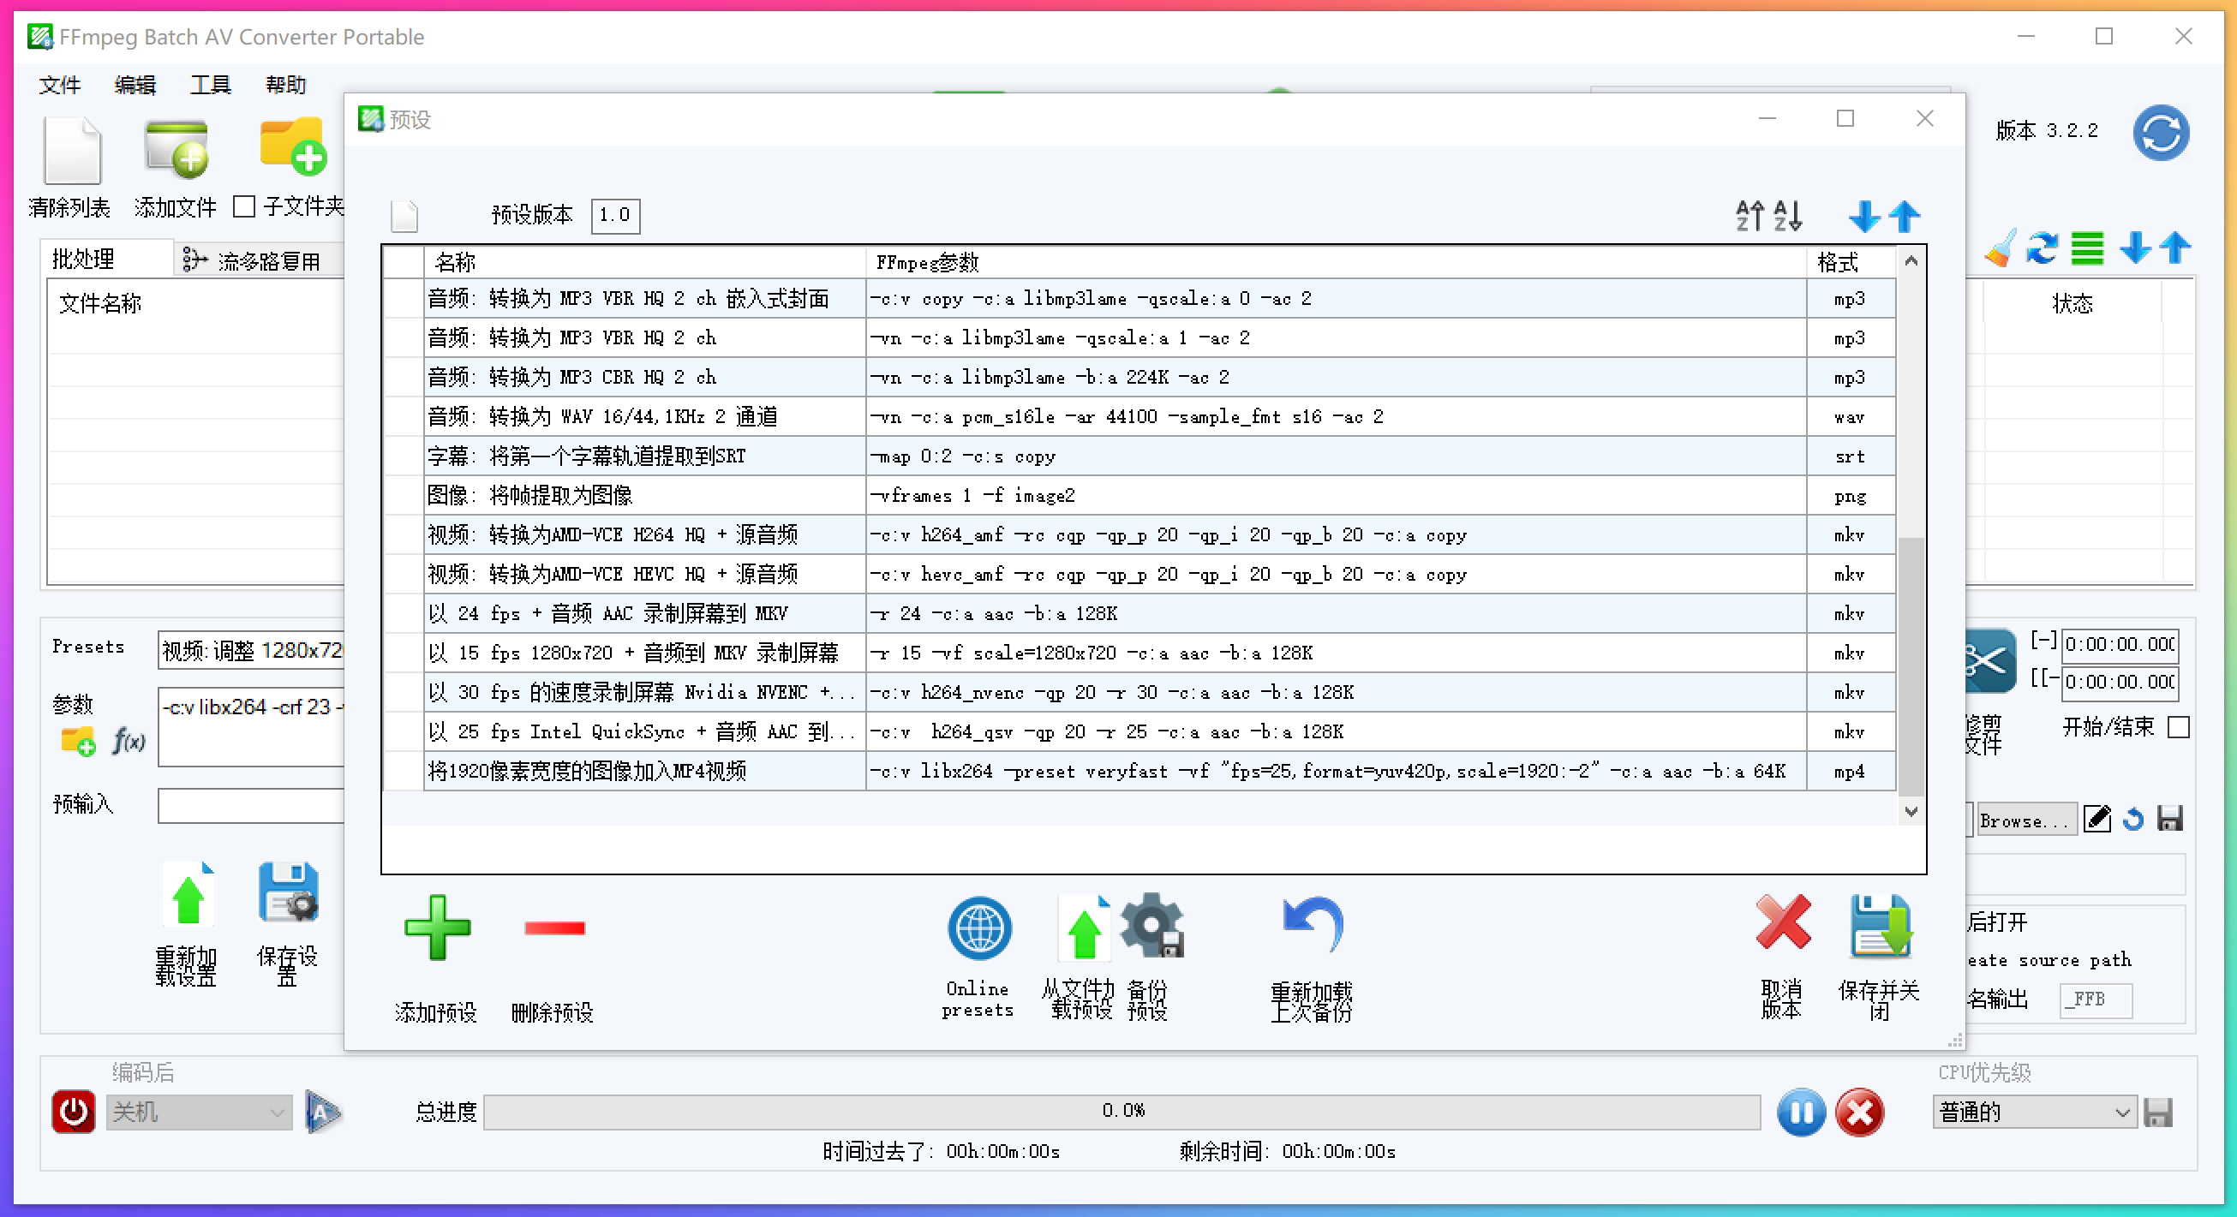Screen dimensions: 2237x1217
Task: Sort presets ascending with the A-Z icon
Action: click(x=1750, y=215)
